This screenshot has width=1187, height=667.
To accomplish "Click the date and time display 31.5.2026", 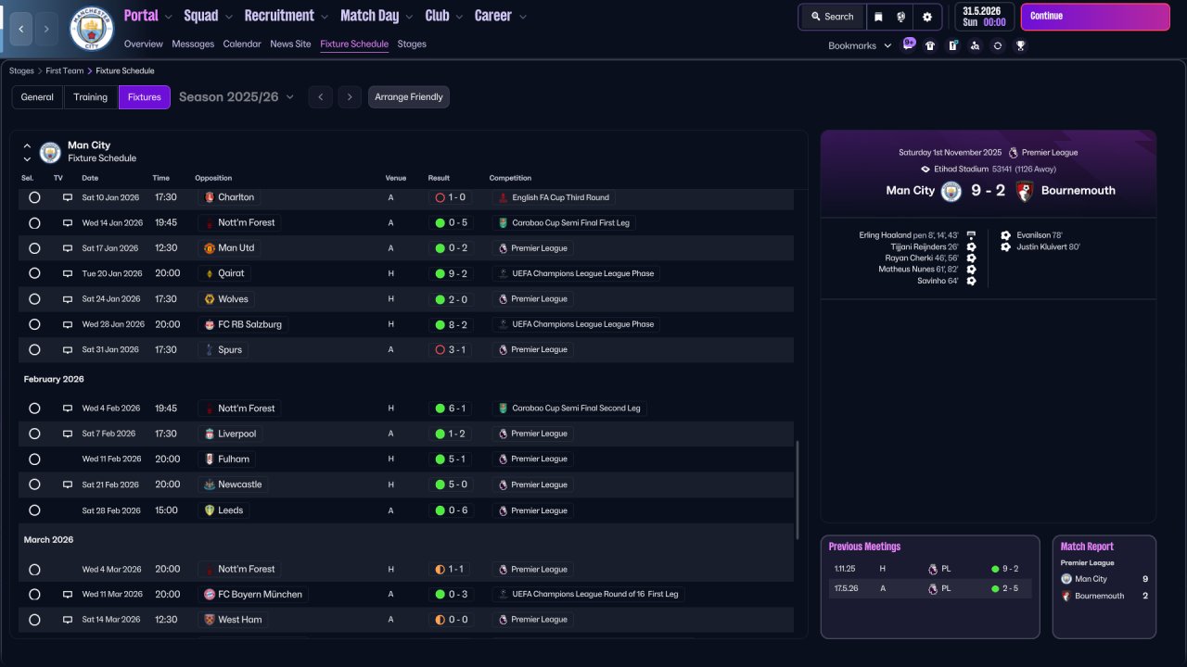I will tap(984, 17).
